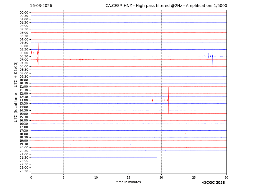Select the 00:00 row label
Viewport: 257px width, 193px height.
pos(24,12)
